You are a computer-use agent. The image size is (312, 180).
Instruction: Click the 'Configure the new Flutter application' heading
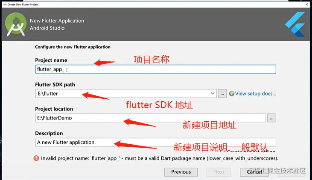coord(73,47)
